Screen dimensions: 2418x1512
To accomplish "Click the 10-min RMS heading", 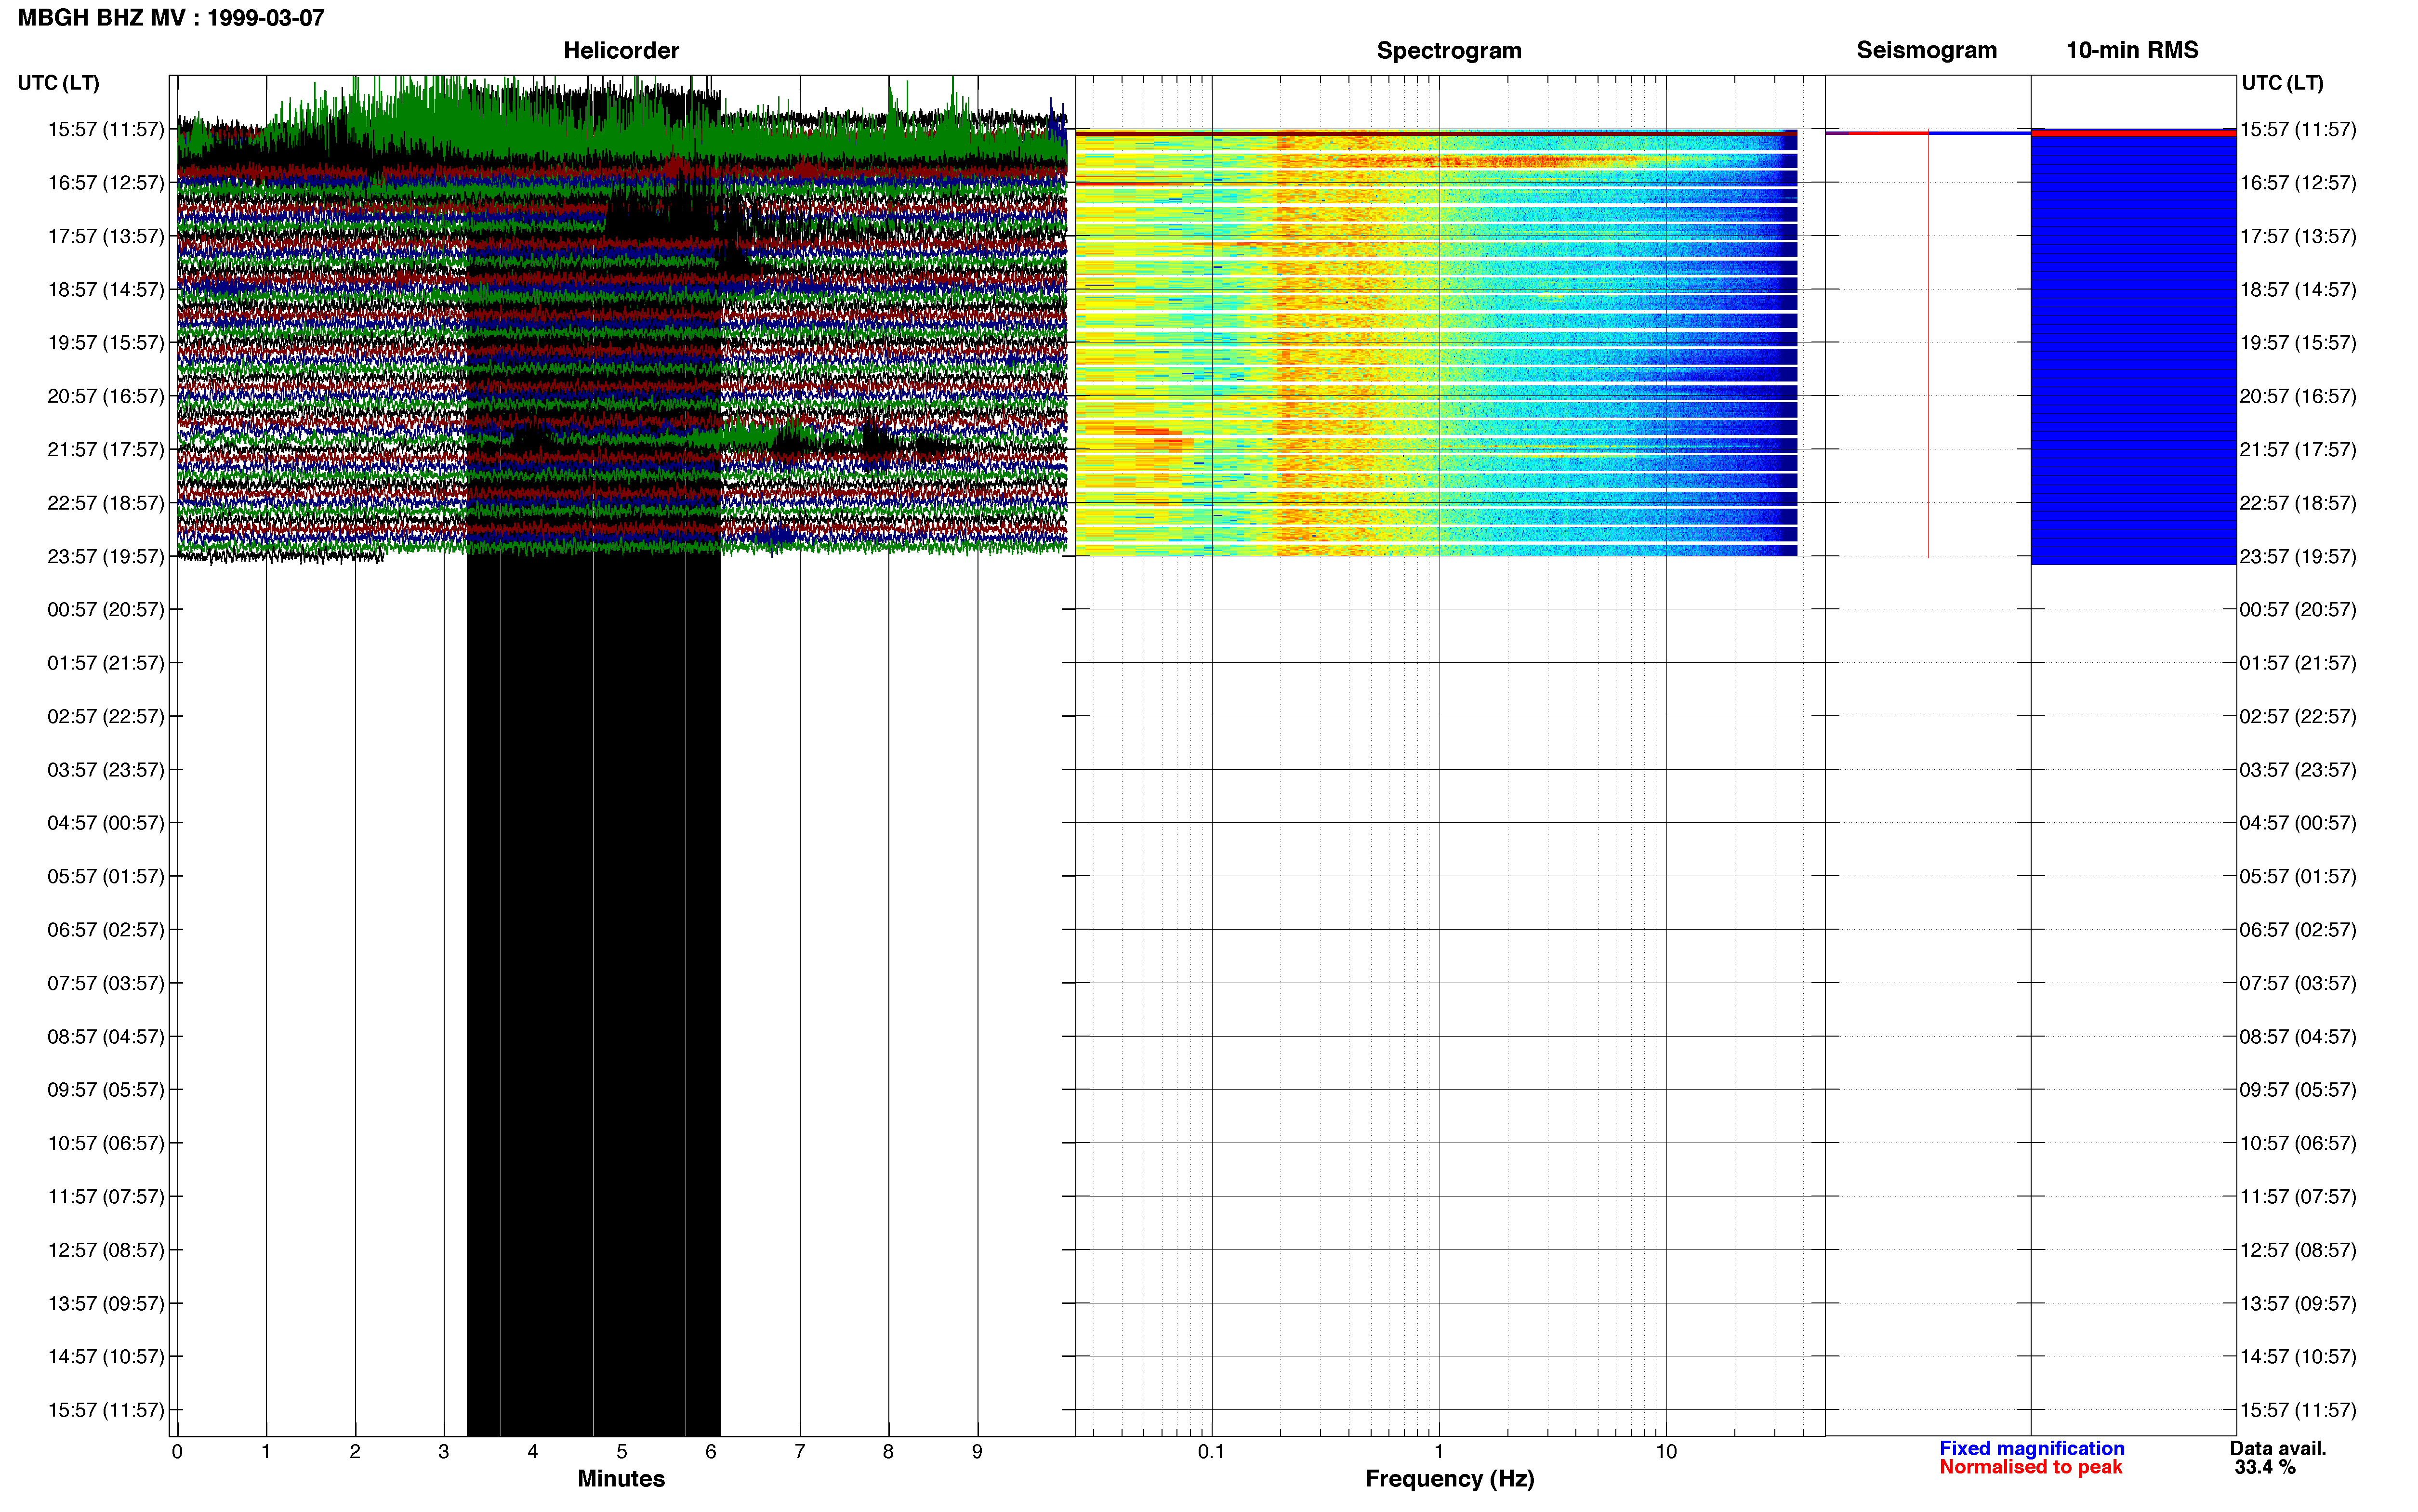I will [x=2132, y=50].
